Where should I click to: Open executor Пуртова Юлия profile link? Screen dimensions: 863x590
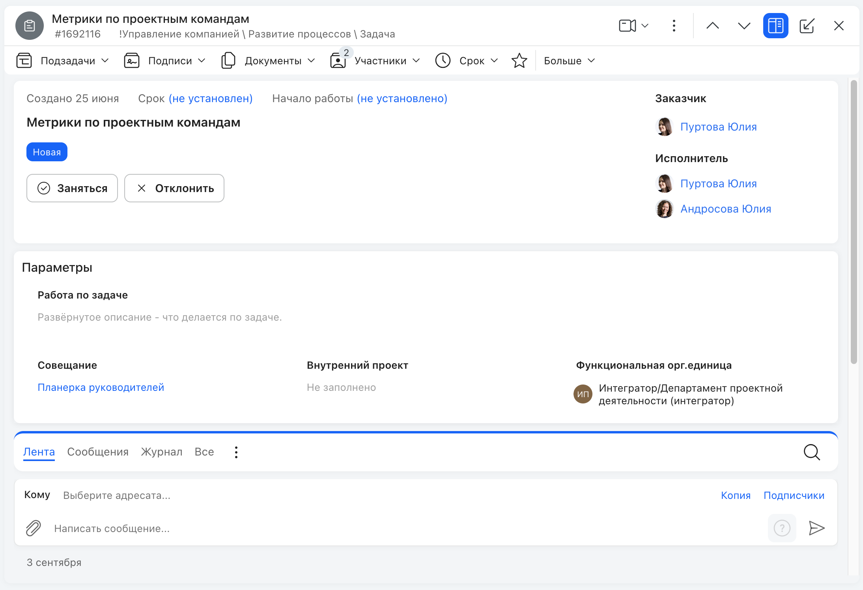(x=719, y=184)
